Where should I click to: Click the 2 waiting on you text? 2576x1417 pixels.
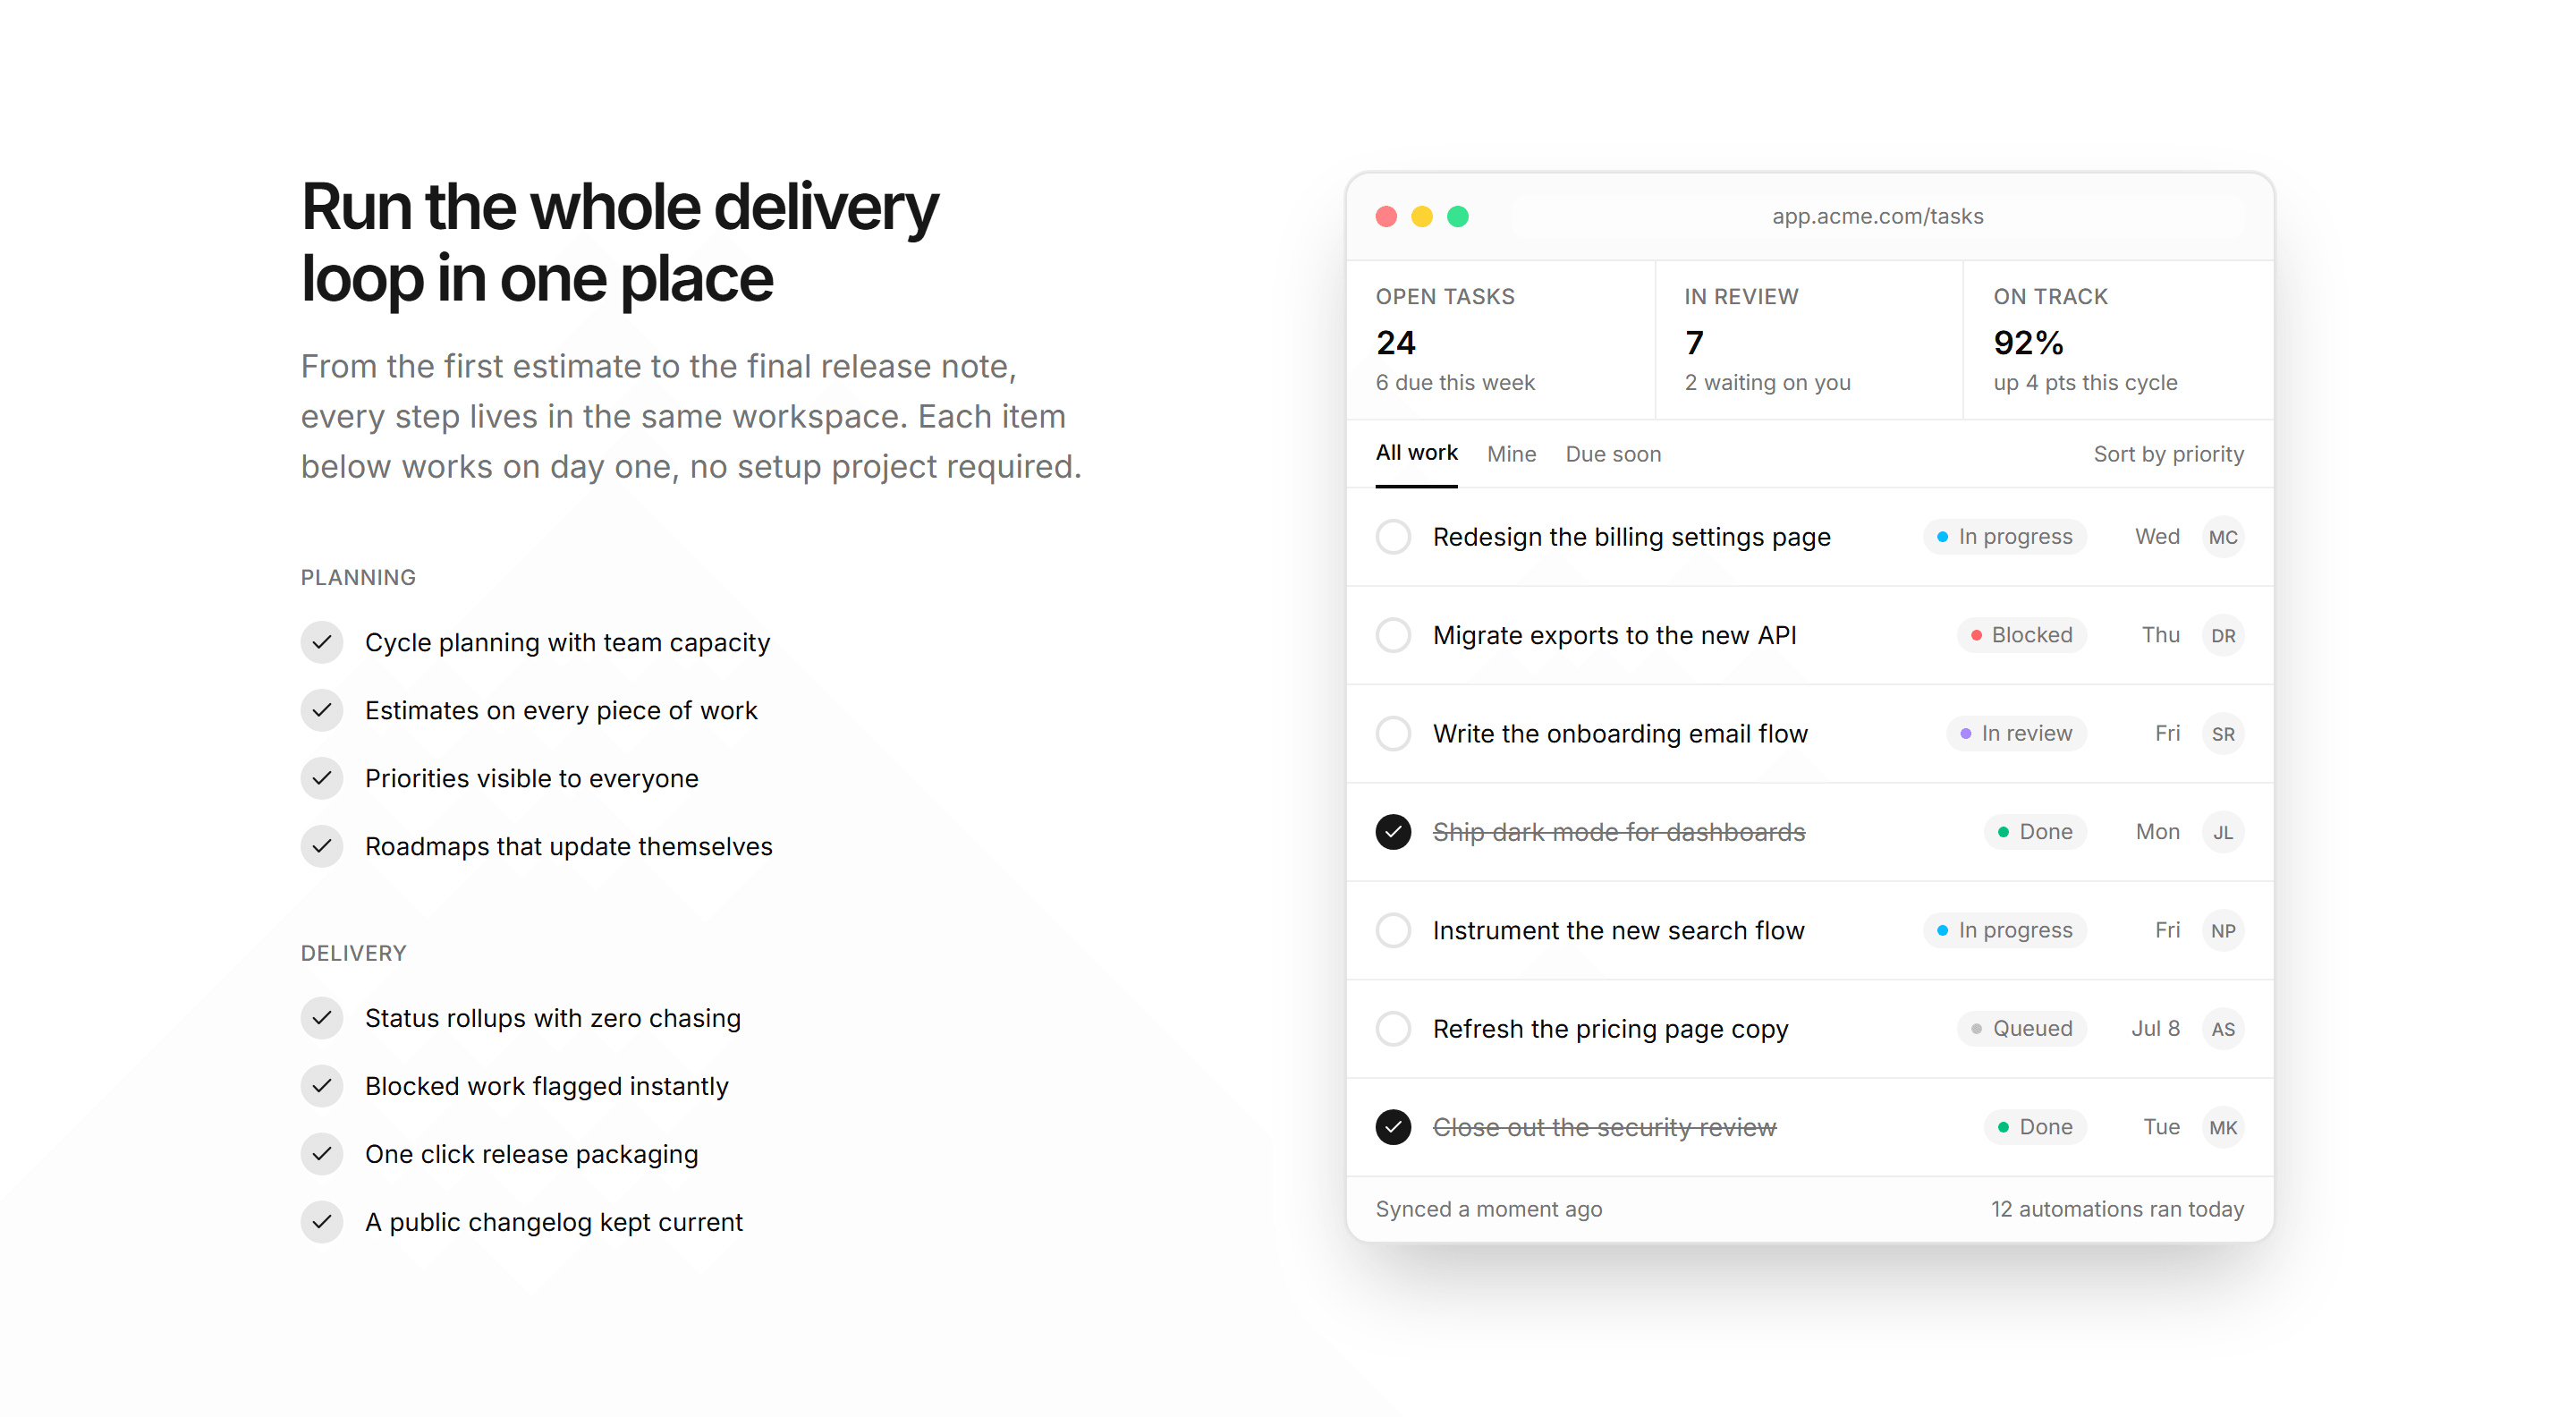tap(1767, 382)
